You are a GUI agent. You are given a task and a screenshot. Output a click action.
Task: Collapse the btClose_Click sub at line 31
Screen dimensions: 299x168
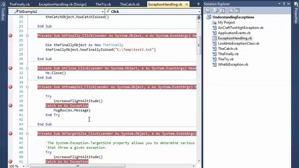[x=27, y=68]
